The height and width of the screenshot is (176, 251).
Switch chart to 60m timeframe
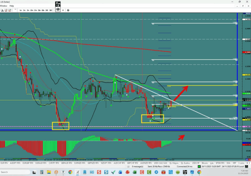click(43, 10)
